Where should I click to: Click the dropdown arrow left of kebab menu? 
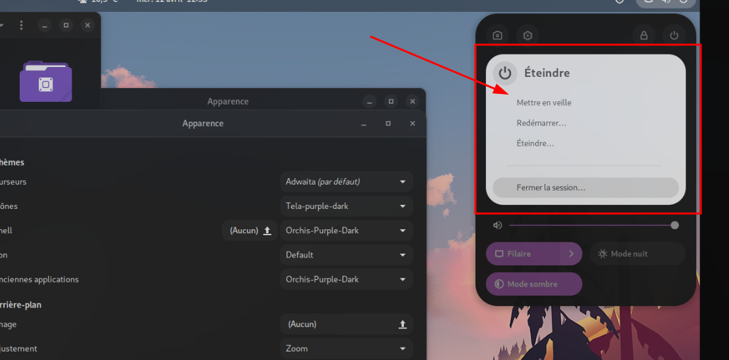(2, 25)
